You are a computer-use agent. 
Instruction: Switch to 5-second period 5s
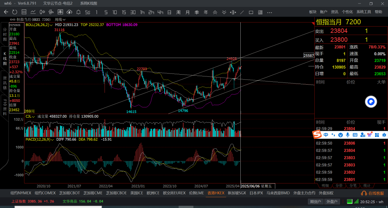pyautogui.click(x=88, y=12)
